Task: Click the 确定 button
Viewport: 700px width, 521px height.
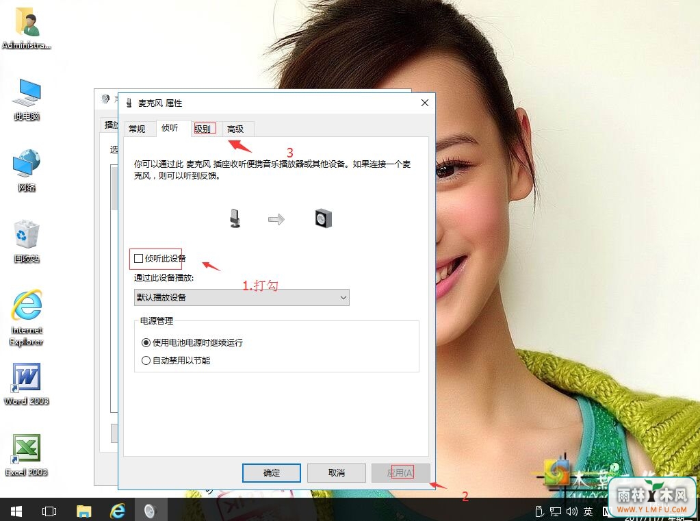Action: pyautogui.click(x=272, y=473)
